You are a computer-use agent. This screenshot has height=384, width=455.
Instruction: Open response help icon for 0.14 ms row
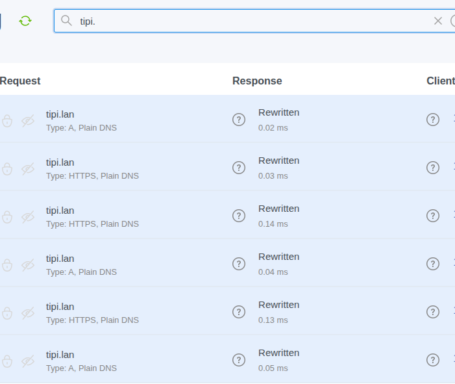(x=239, y=216)
